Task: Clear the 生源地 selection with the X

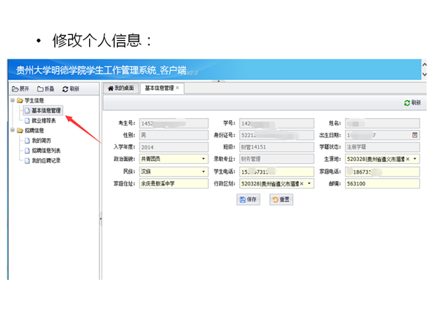Action: tap(407, 159)
